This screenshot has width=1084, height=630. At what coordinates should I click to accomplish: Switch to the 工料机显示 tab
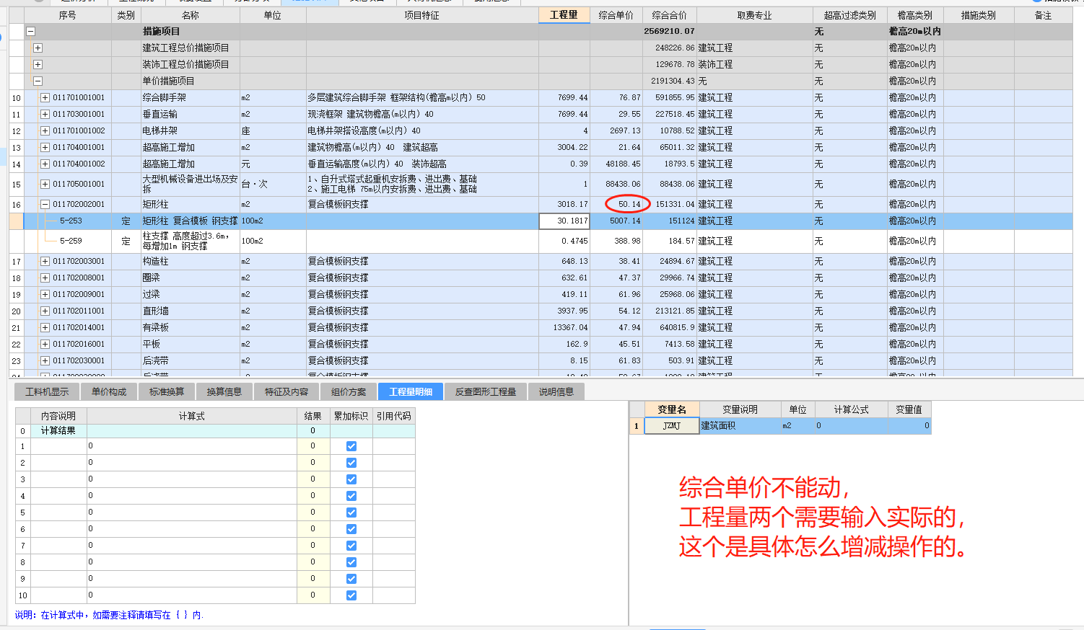47,391
